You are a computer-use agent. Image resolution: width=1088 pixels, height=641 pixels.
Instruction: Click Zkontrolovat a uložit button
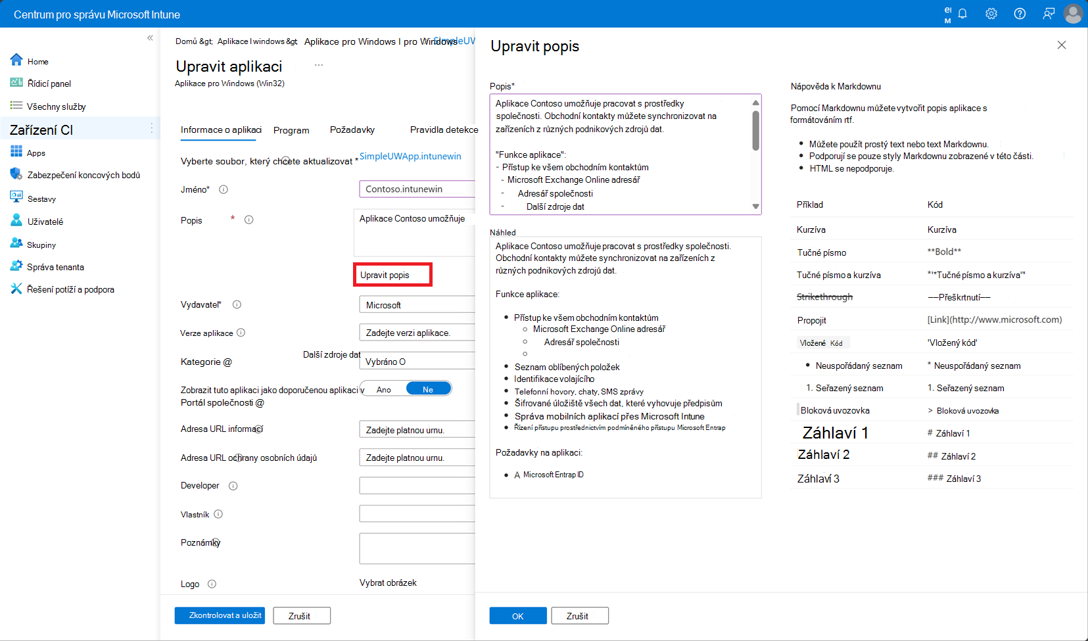(220, 615)
